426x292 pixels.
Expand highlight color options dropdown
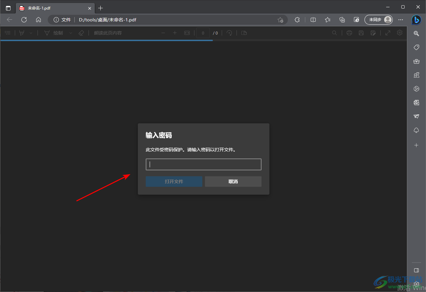[31, 33]
